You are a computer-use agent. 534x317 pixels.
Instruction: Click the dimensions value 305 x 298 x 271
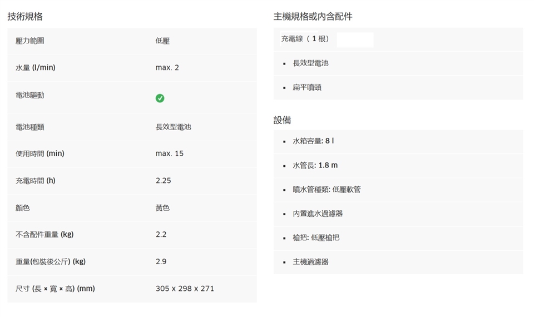point(185,289)
